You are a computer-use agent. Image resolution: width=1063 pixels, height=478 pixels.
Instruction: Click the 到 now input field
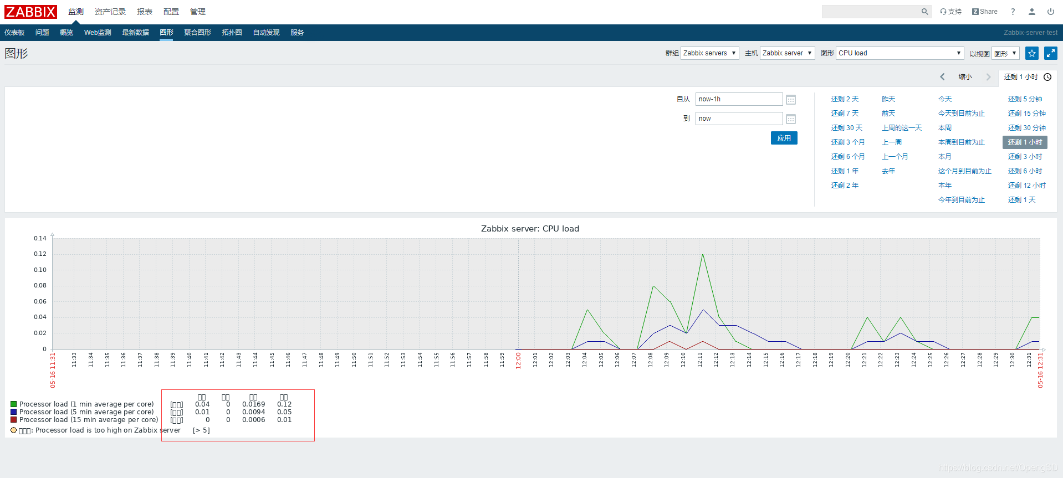click(x=739, y=119)
